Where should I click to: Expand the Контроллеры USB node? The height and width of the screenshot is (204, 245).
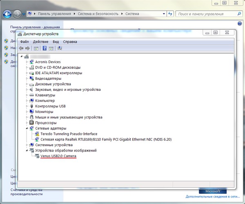[27, 106]
